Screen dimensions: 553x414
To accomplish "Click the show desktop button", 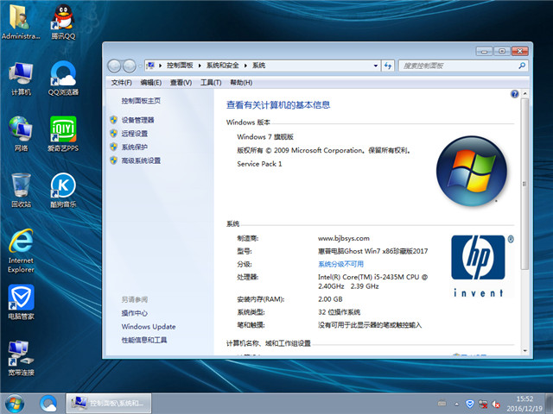I will tap(549, 404).
